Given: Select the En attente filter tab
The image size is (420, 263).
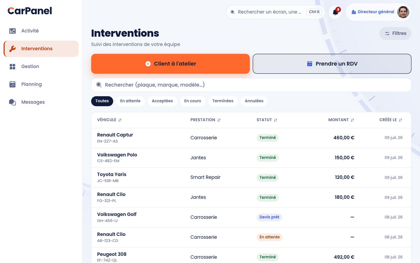Looking at the screenshot, I should [x=130, y=101].
